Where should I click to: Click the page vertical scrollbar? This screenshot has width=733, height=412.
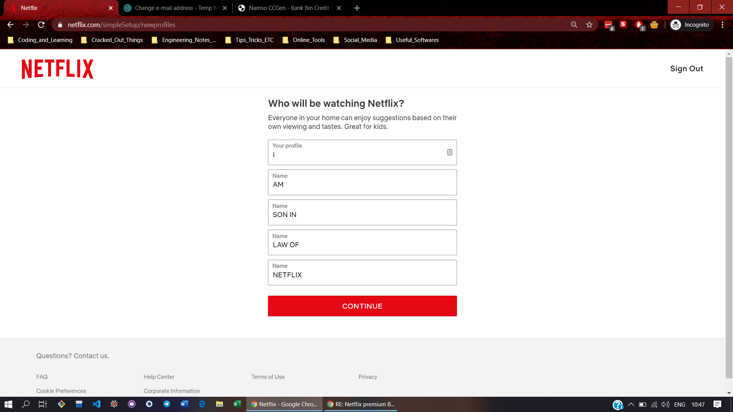click(x=729, y=217)
